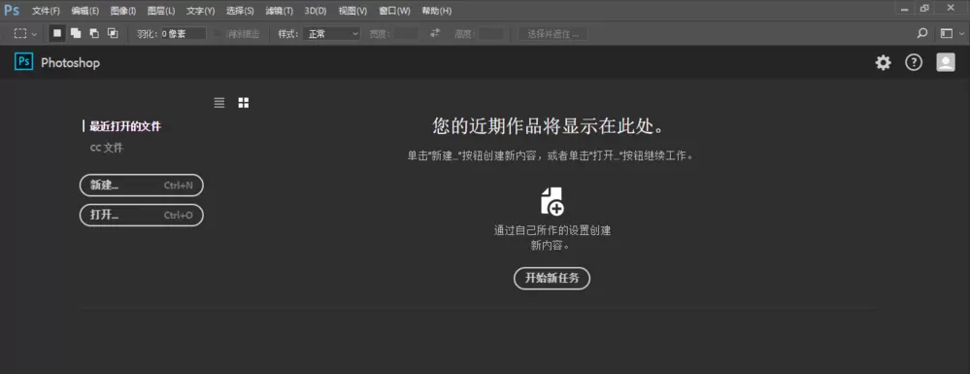Click the new document plus icon

click(x=552, y=201)
